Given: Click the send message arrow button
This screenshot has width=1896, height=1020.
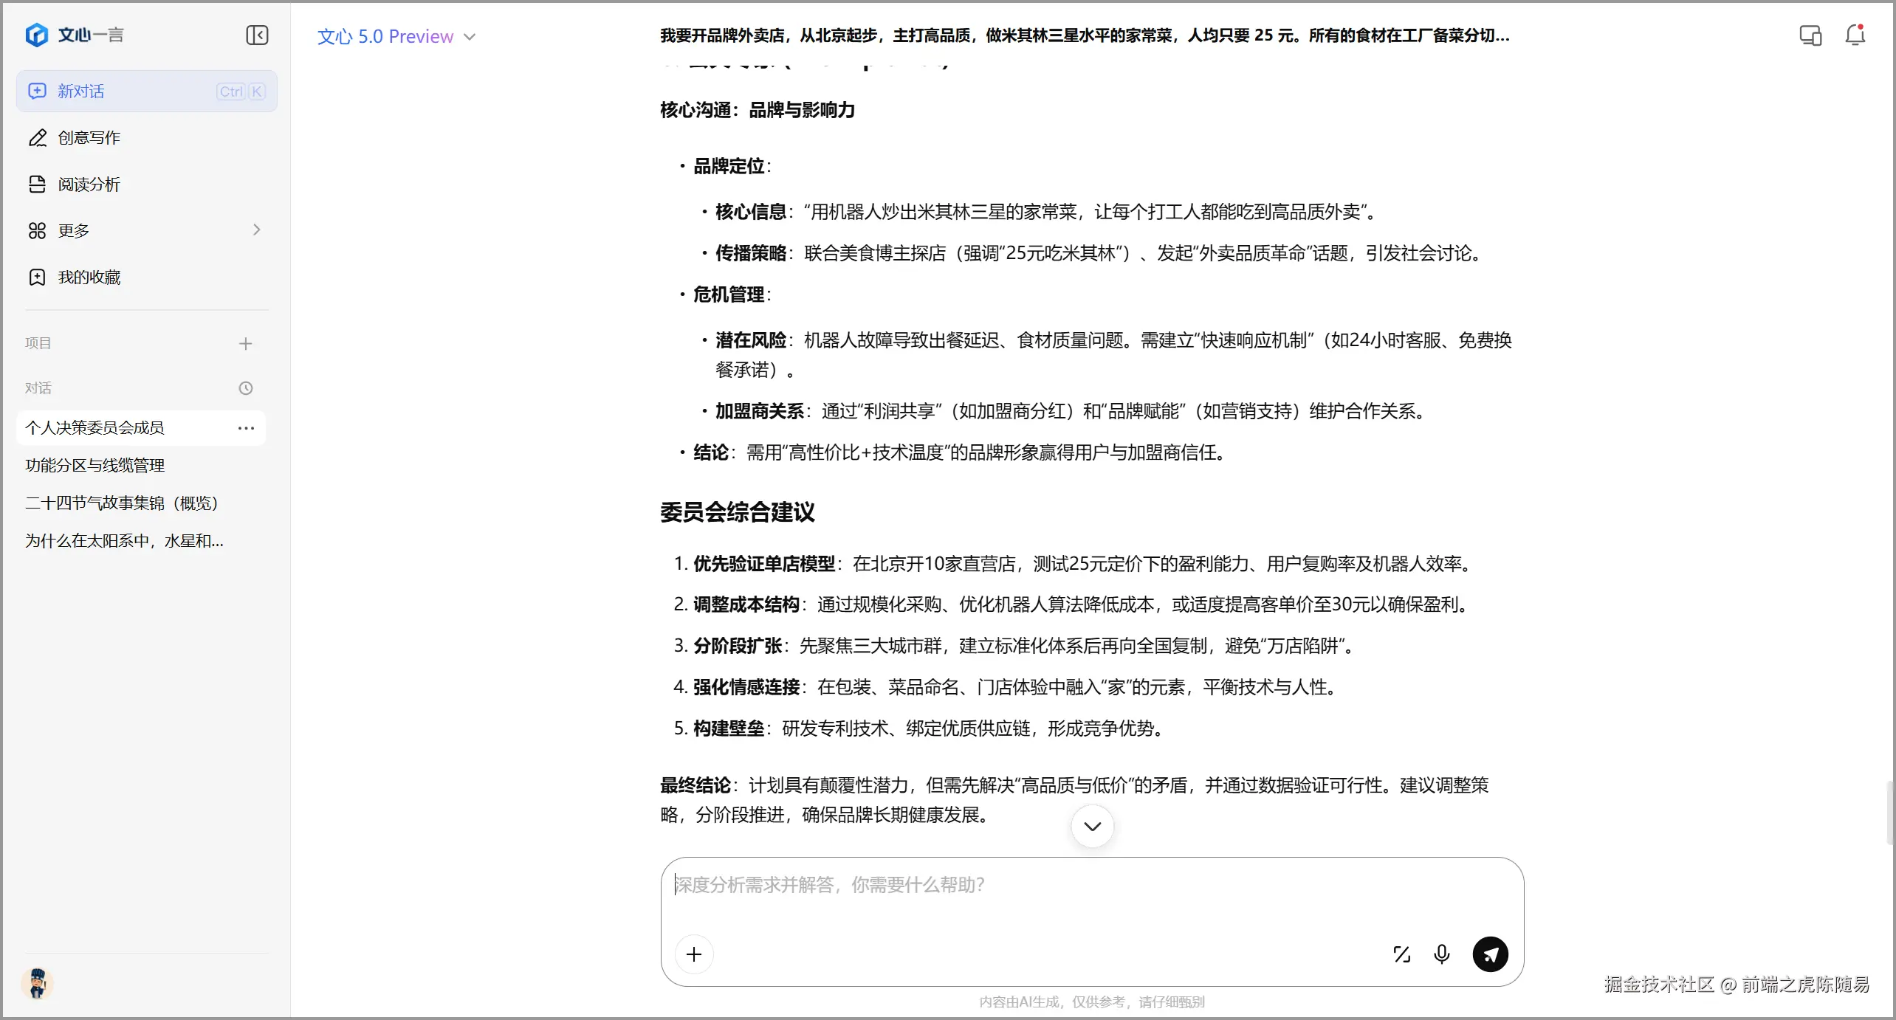Looking at the screenshot, I should (x=1490, y=954).
